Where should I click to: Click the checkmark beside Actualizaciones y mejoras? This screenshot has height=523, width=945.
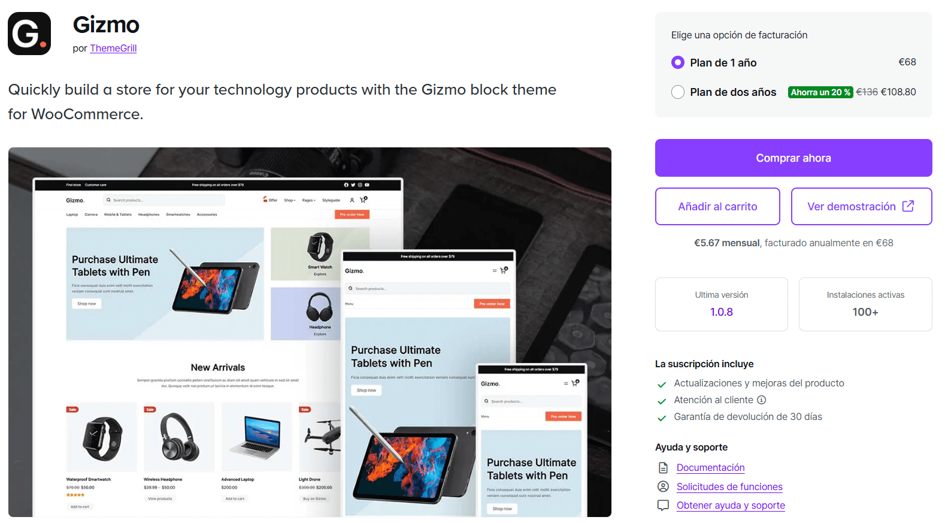tap(662, 385)
